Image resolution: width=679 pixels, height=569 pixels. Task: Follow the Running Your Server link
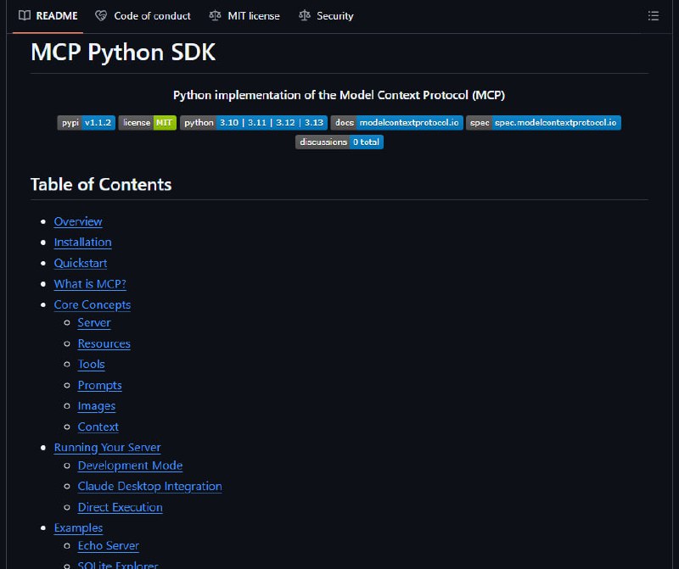point(108,448)
